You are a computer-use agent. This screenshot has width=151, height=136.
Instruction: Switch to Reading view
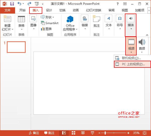(83, 133)
